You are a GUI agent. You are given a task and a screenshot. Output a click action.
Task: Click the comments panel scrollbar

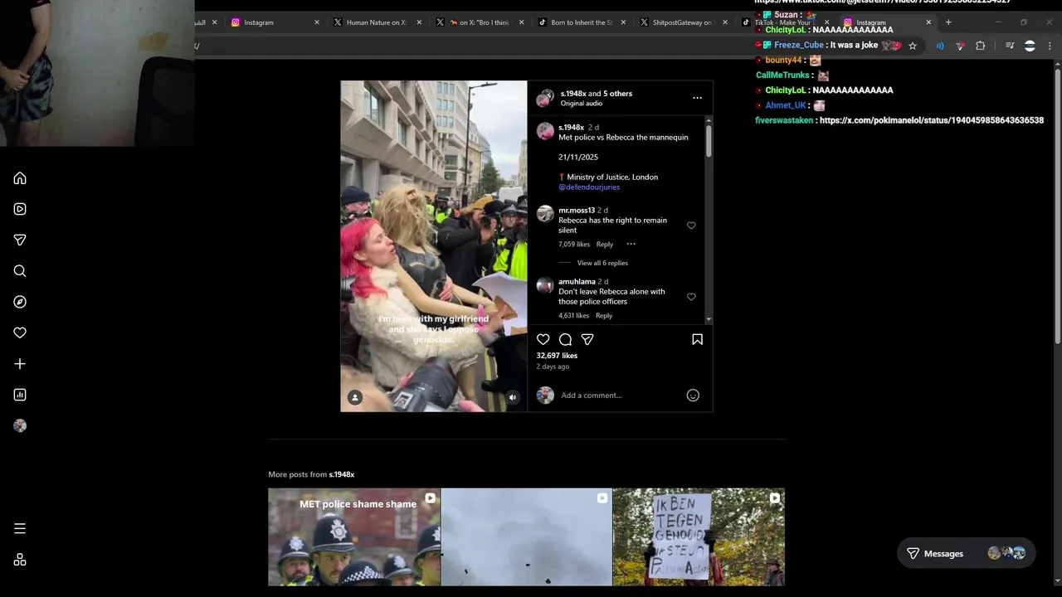(709, 141)
